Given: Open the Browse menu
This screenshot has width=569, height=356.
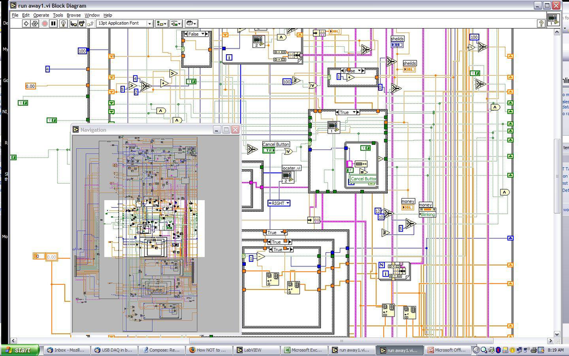Looking at the screenshot, I should [74, 15].
